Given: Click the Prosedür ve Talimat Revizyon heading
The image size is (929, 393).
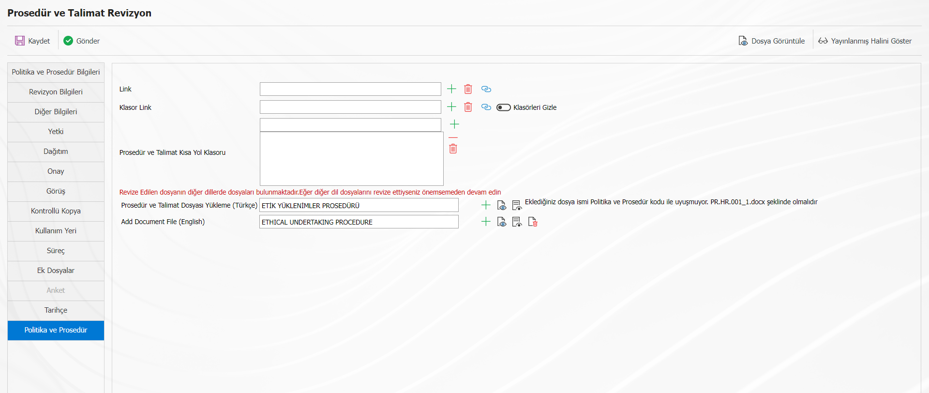Looking at the screenshot, I should tap(79, 13).
